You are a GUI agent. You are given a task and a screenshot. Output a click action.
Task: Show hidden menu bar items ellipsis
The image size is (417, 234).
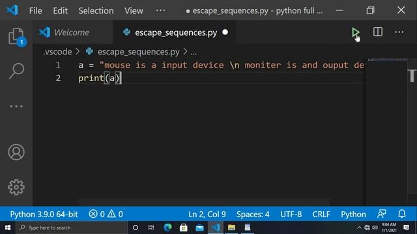coord(160,10)
